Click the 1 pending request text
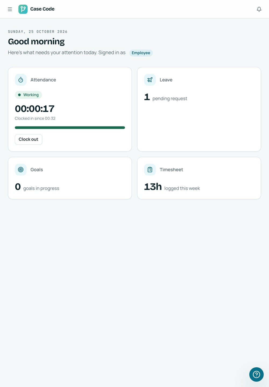This screenshot has height=387, width=269. click(x=166, y=97)
